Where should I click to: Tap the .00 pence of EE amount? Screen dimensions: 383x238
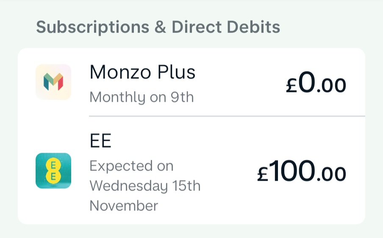click(331, 174)
